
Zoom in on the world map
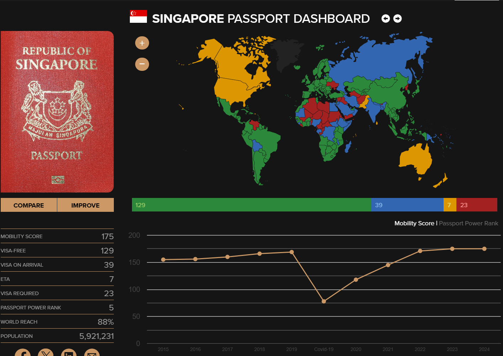(x=142, y=43)
